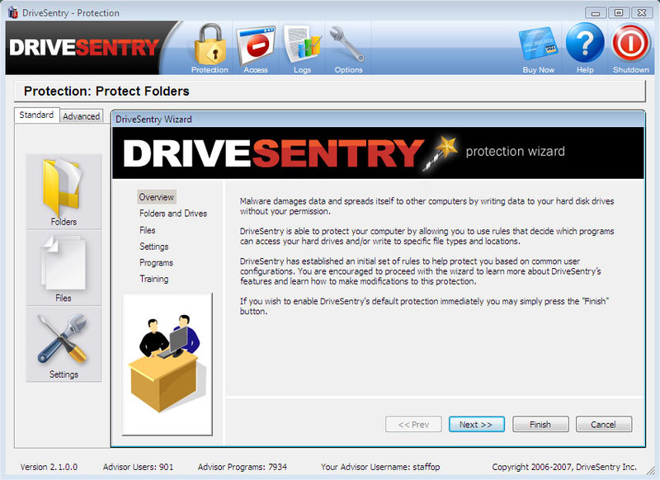Click the DriveSentry title bar app icon

pos(13,12)
